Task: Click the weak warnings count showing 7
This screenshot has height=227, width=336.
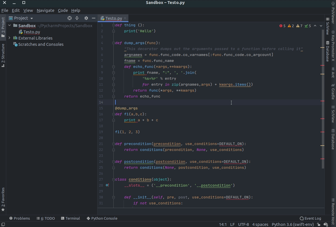Action: coord(299,26)
